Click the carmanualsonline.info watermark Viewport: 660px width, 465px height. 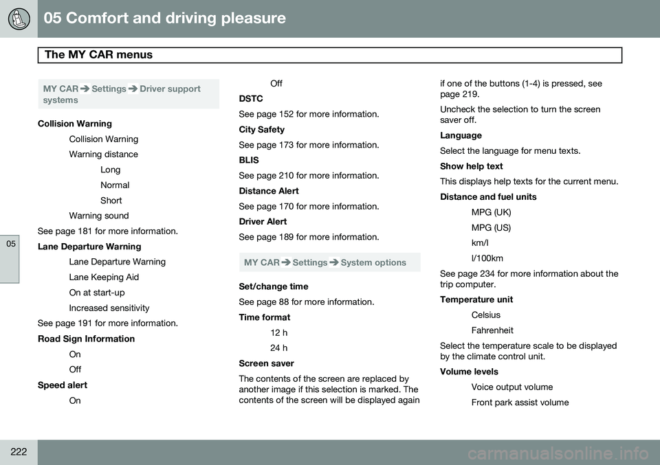pyautogui.click(x=558, y=453)
